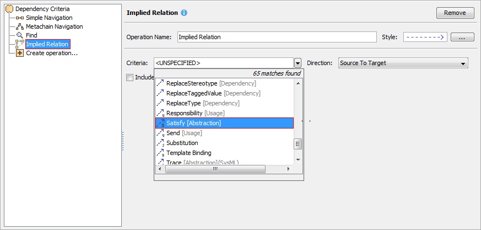Click the dashed arrow Style preview
Image resolution: width=481 pixels, height=230 pixels.
click(425, 38)
